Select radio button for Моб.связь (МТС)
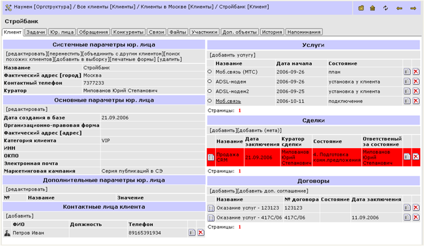Viewport: 424px width, 246px height. pyautogui.click(x=210, y=72)
